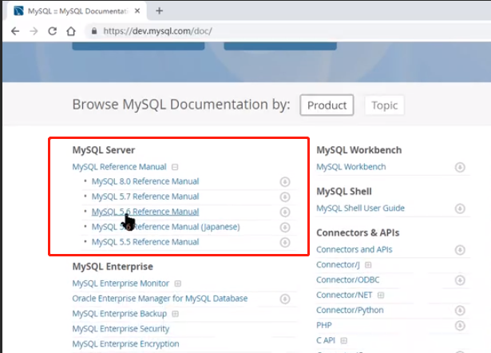The height and width of the screenshot is (353, 491).
Task: Download icon for MySQL 5.6 Reference Manual
Action: pyautogui.click(x=285, y=212)
